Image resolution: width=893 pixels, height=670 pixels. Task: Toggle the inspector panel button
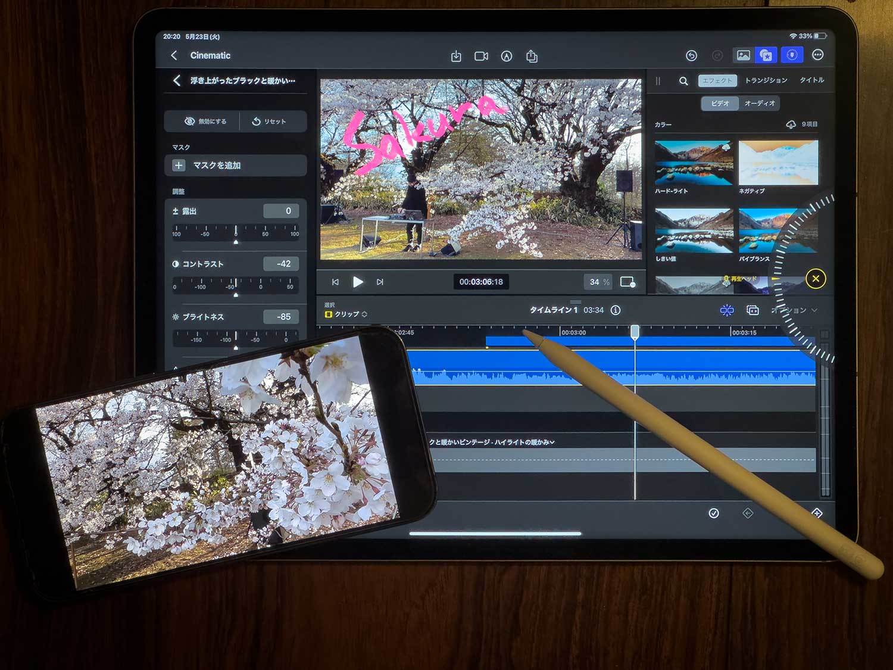[792, 55]
